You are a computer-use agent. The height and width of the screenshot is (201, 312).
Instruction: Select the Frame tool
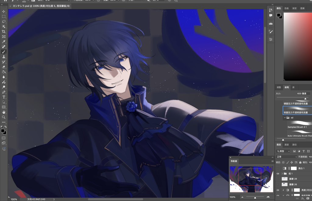point(4,37)
